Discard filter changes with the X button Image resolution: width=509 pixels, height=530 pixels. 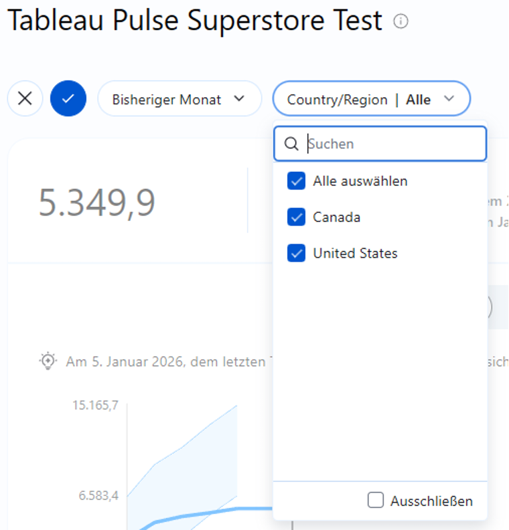coord(25,99)
